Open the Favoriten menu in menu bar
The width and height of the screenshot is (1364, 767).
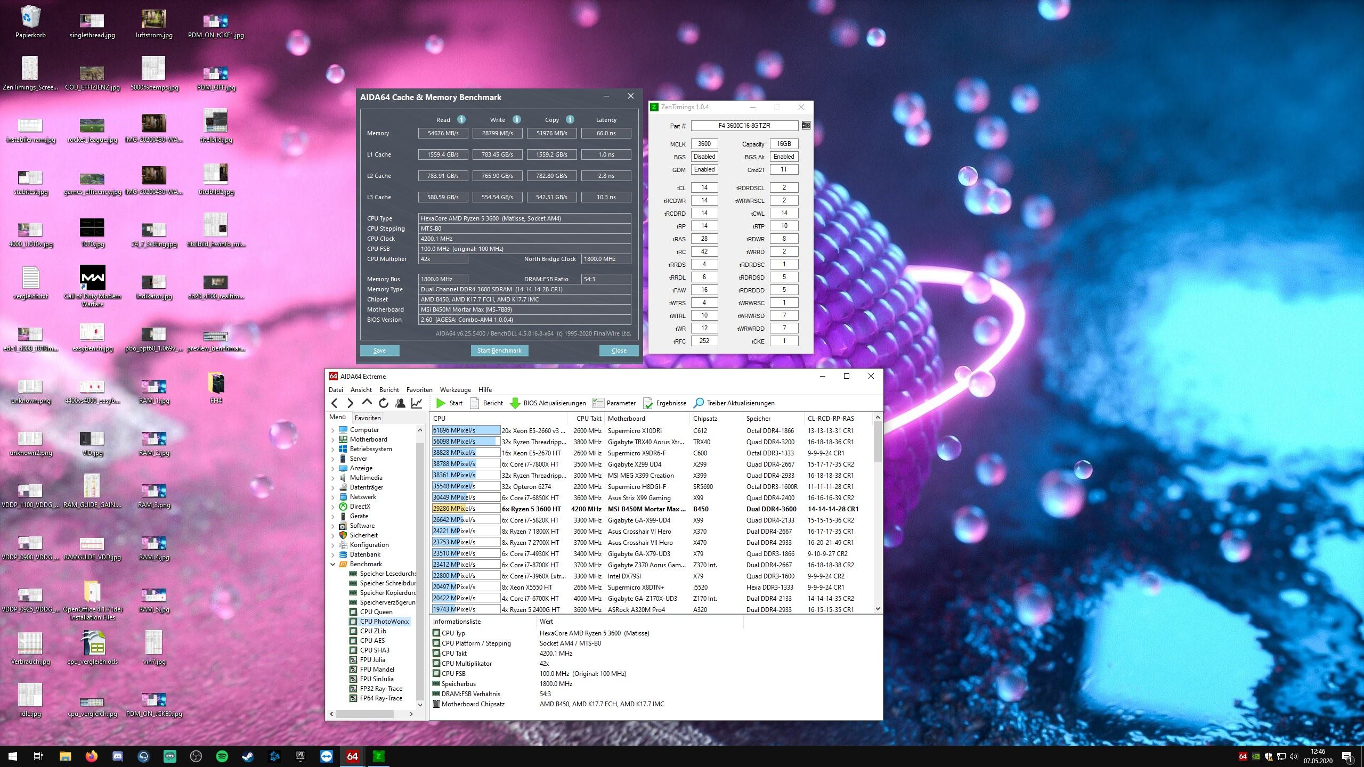tap(419, 390)
